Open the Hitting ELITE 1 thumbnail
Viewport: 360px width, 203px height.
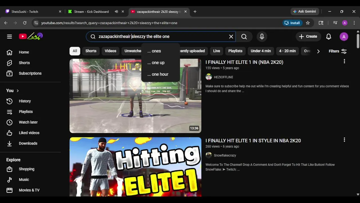(x=135, y=167)
